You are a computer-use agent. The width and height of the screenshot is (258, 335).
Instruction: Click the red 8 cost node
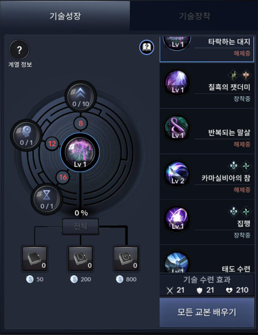pyautogui.click(x=81, y=123)
